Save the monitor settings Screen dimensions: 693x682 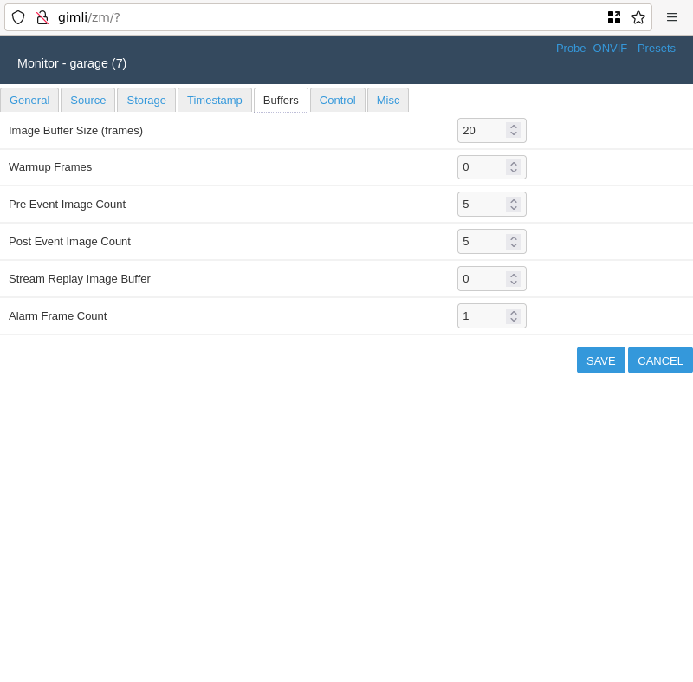click(600, 360)
